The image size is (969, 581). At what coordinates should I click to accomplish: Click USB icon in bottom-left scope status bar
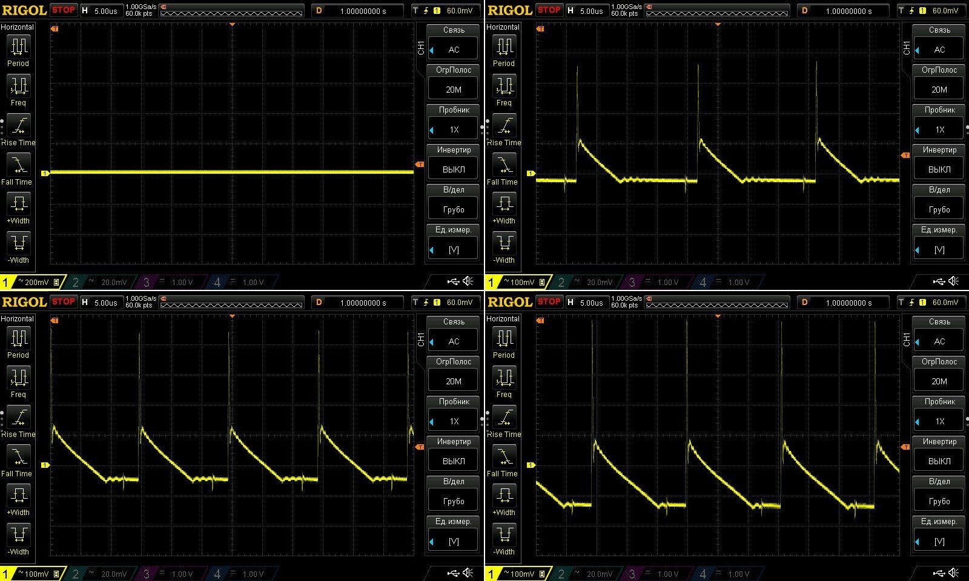[x=453, y=573]
